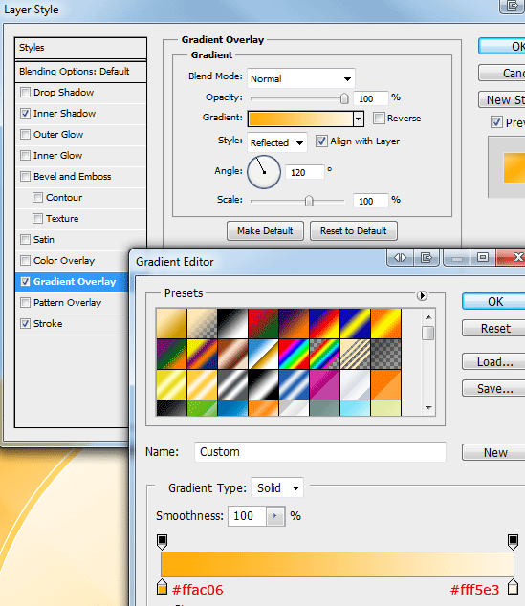
Task: Click the Smoothness value field
Action: tap(248, 516)
